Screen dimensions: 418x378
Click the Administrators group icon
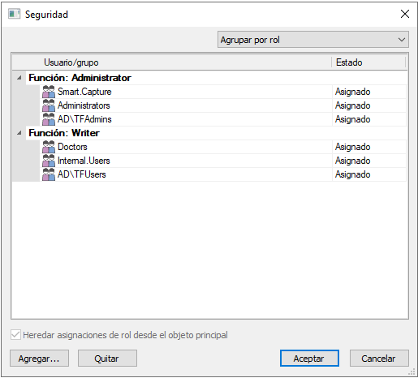tap(49, 105)
